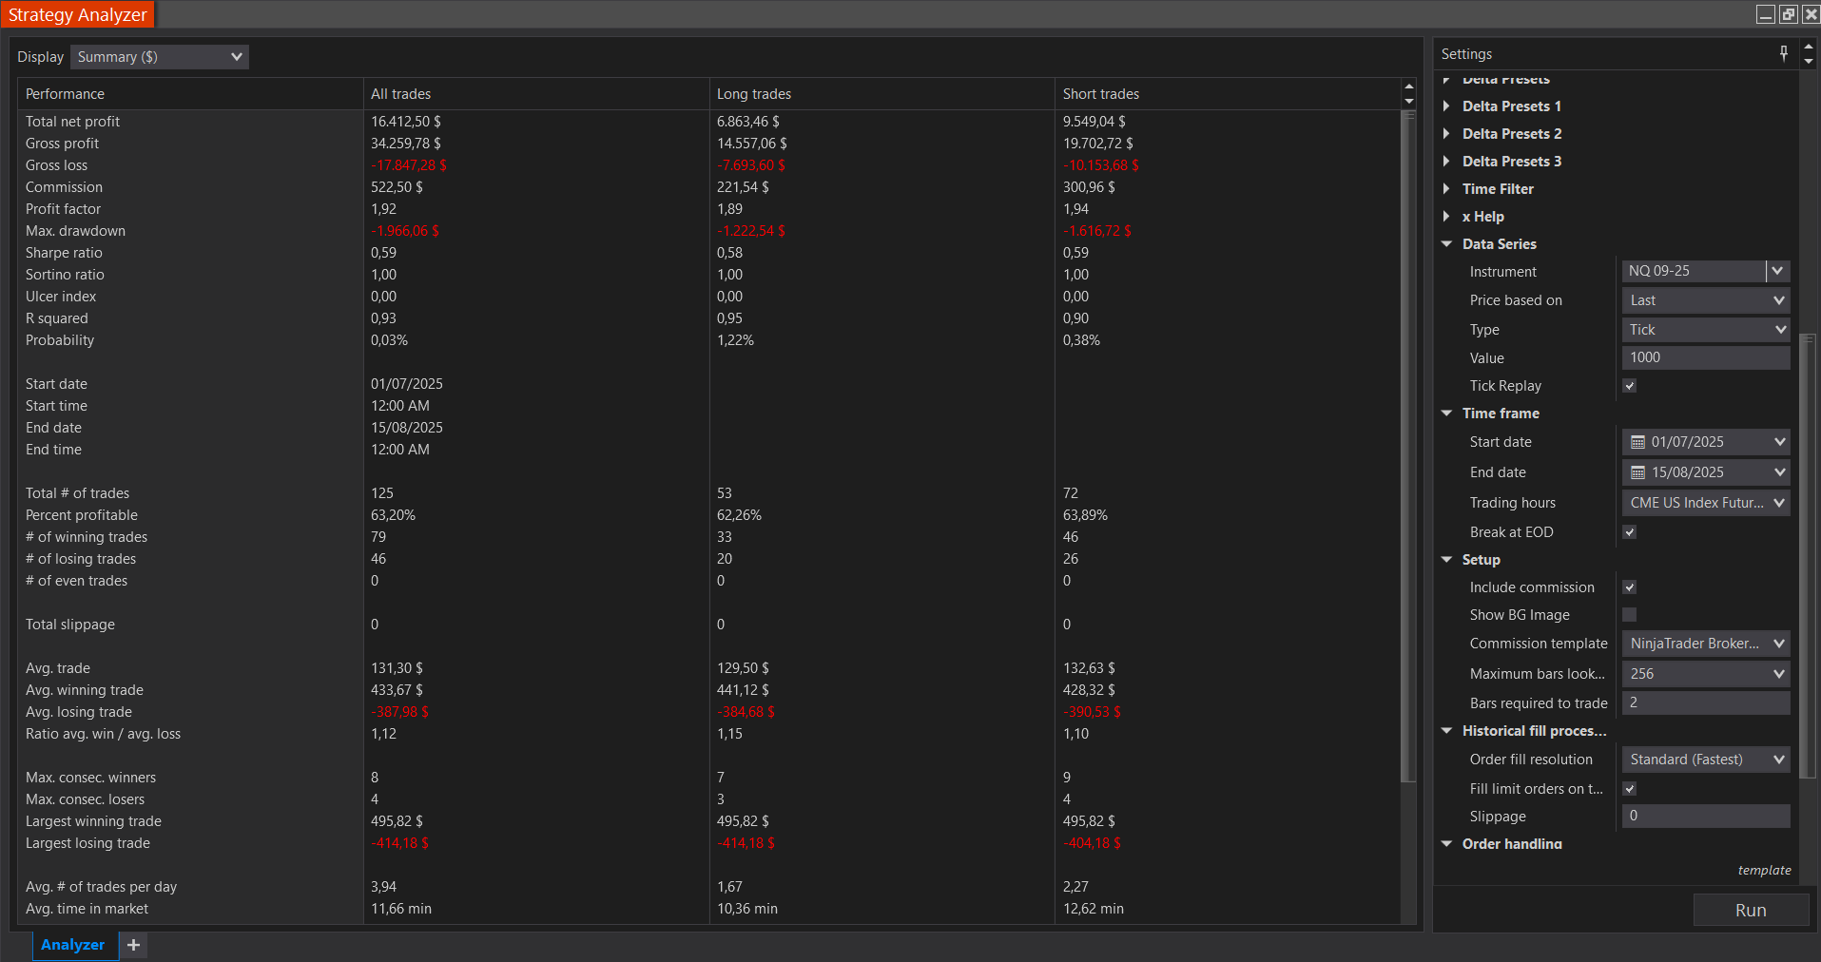This screenshot has width=1821, height=962.
Task: Edit the Value field 1000
Action: pyautogui.click(x=1706, y=357)
